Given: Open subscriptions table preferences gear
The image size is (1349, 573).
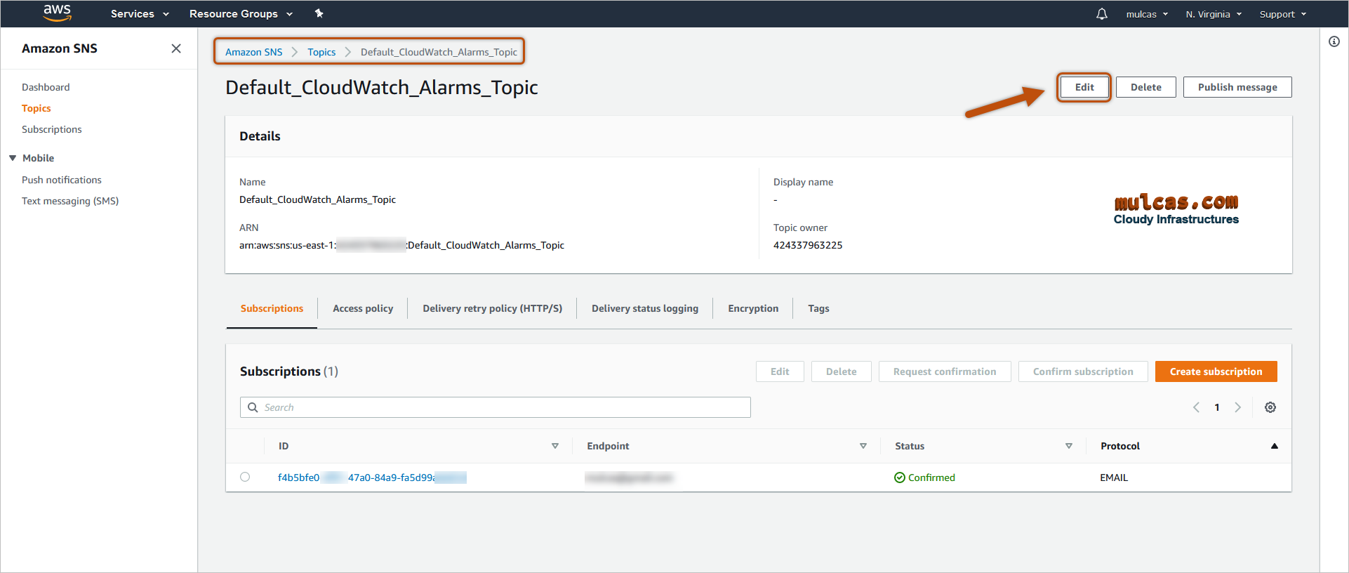Looking at the screenshot, I should click(1270, 407).
